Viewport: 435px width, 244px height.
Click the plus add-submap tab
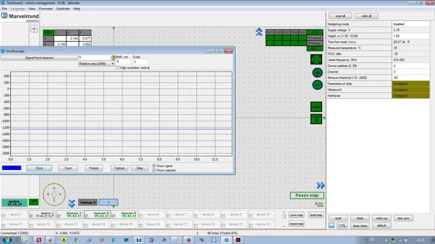point(108,203)
